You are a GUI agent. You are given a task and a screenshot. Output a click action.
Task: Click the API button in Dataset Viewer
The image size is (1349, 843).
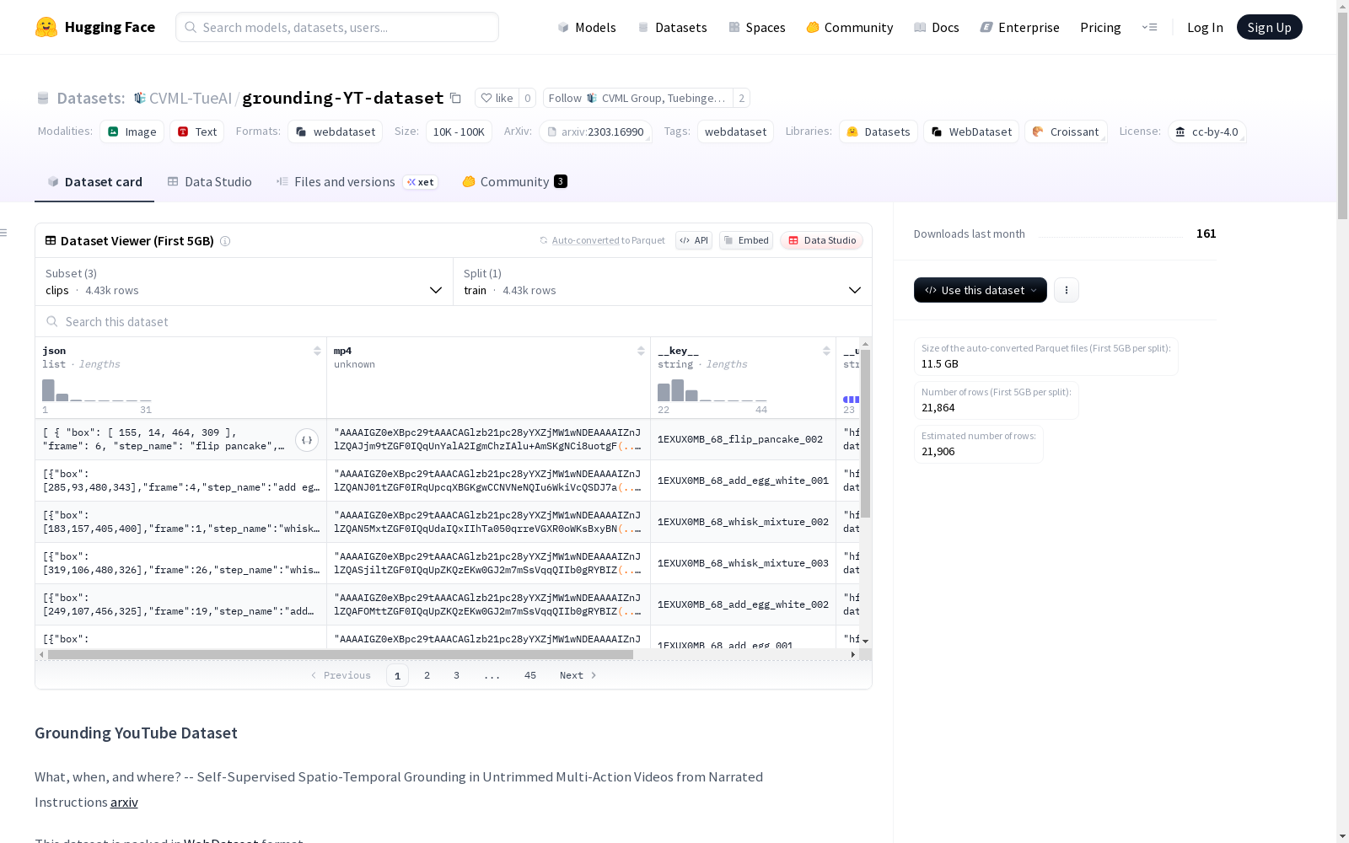point(694,240)
